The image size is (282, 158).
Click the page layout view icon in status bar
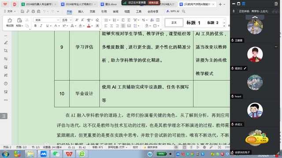click(184, 147)
